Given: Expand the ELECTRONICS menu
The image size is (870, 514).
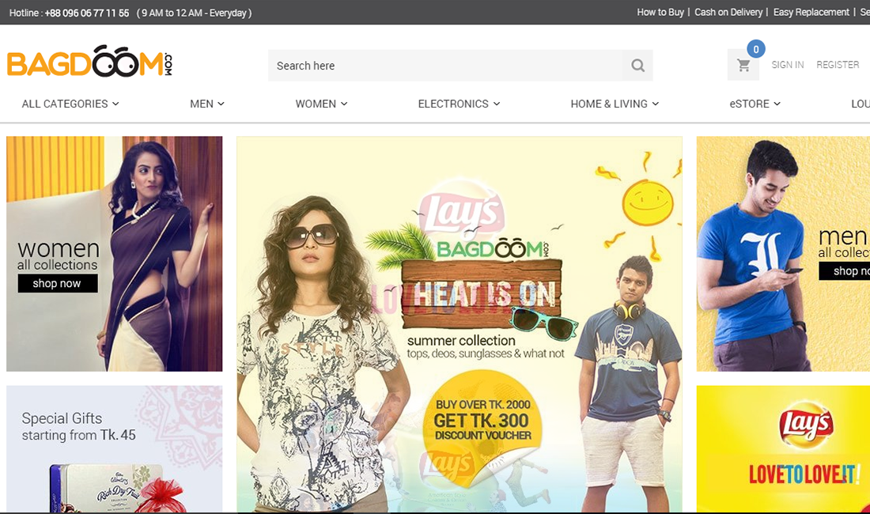Looking at the screenshot, I should (459, 104).
